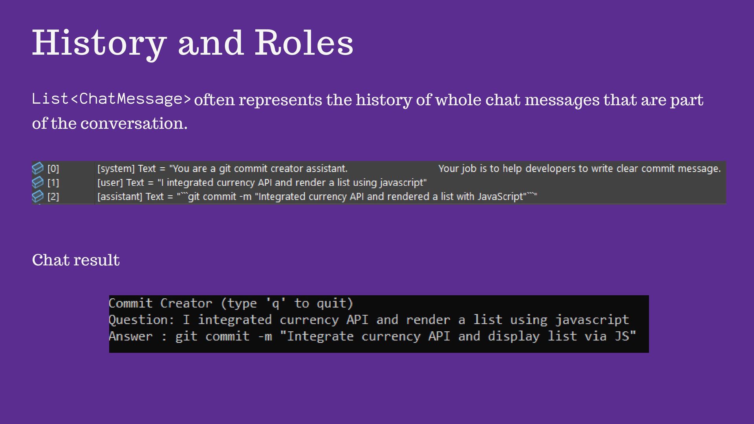Click the object icon beside index [2]

pyautogui.click(x=38, y=196)
